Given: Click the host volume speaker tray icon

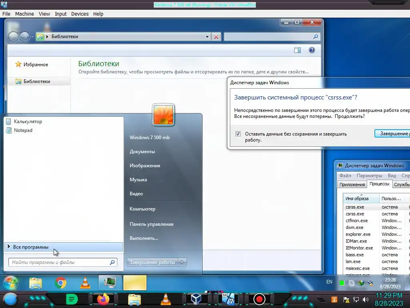Looking at the screenshot, I should tap(366, 300).
